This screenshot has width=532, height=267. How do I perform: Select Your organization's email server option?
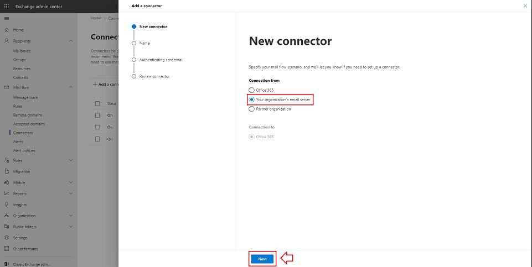tap(252, 100)
